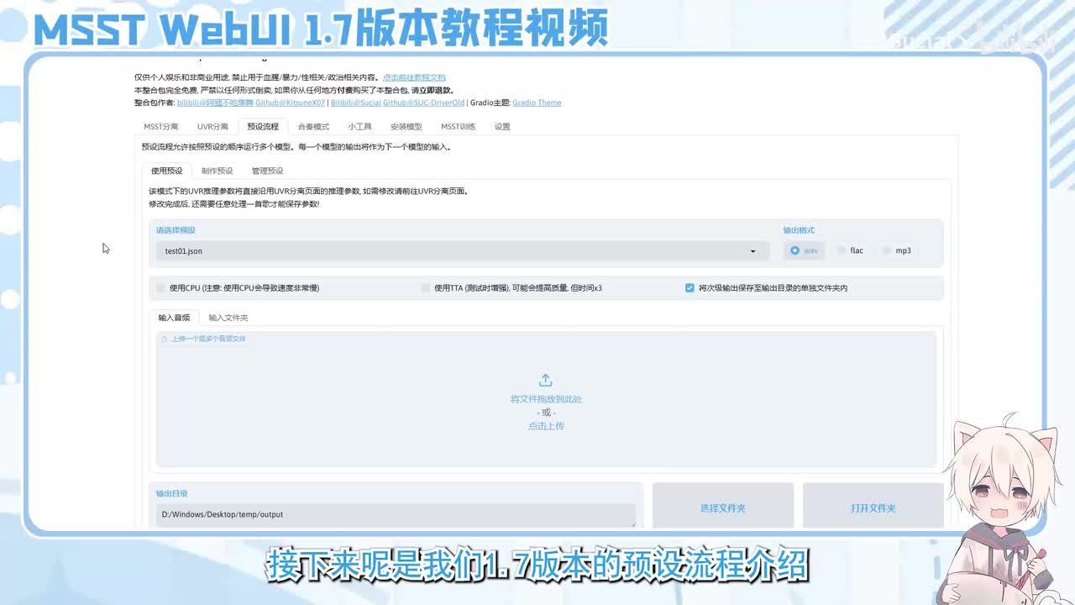Screen dimensions: 1075x605
Task: Switch to the 管理预设 sub-tab
Action: 267,171
